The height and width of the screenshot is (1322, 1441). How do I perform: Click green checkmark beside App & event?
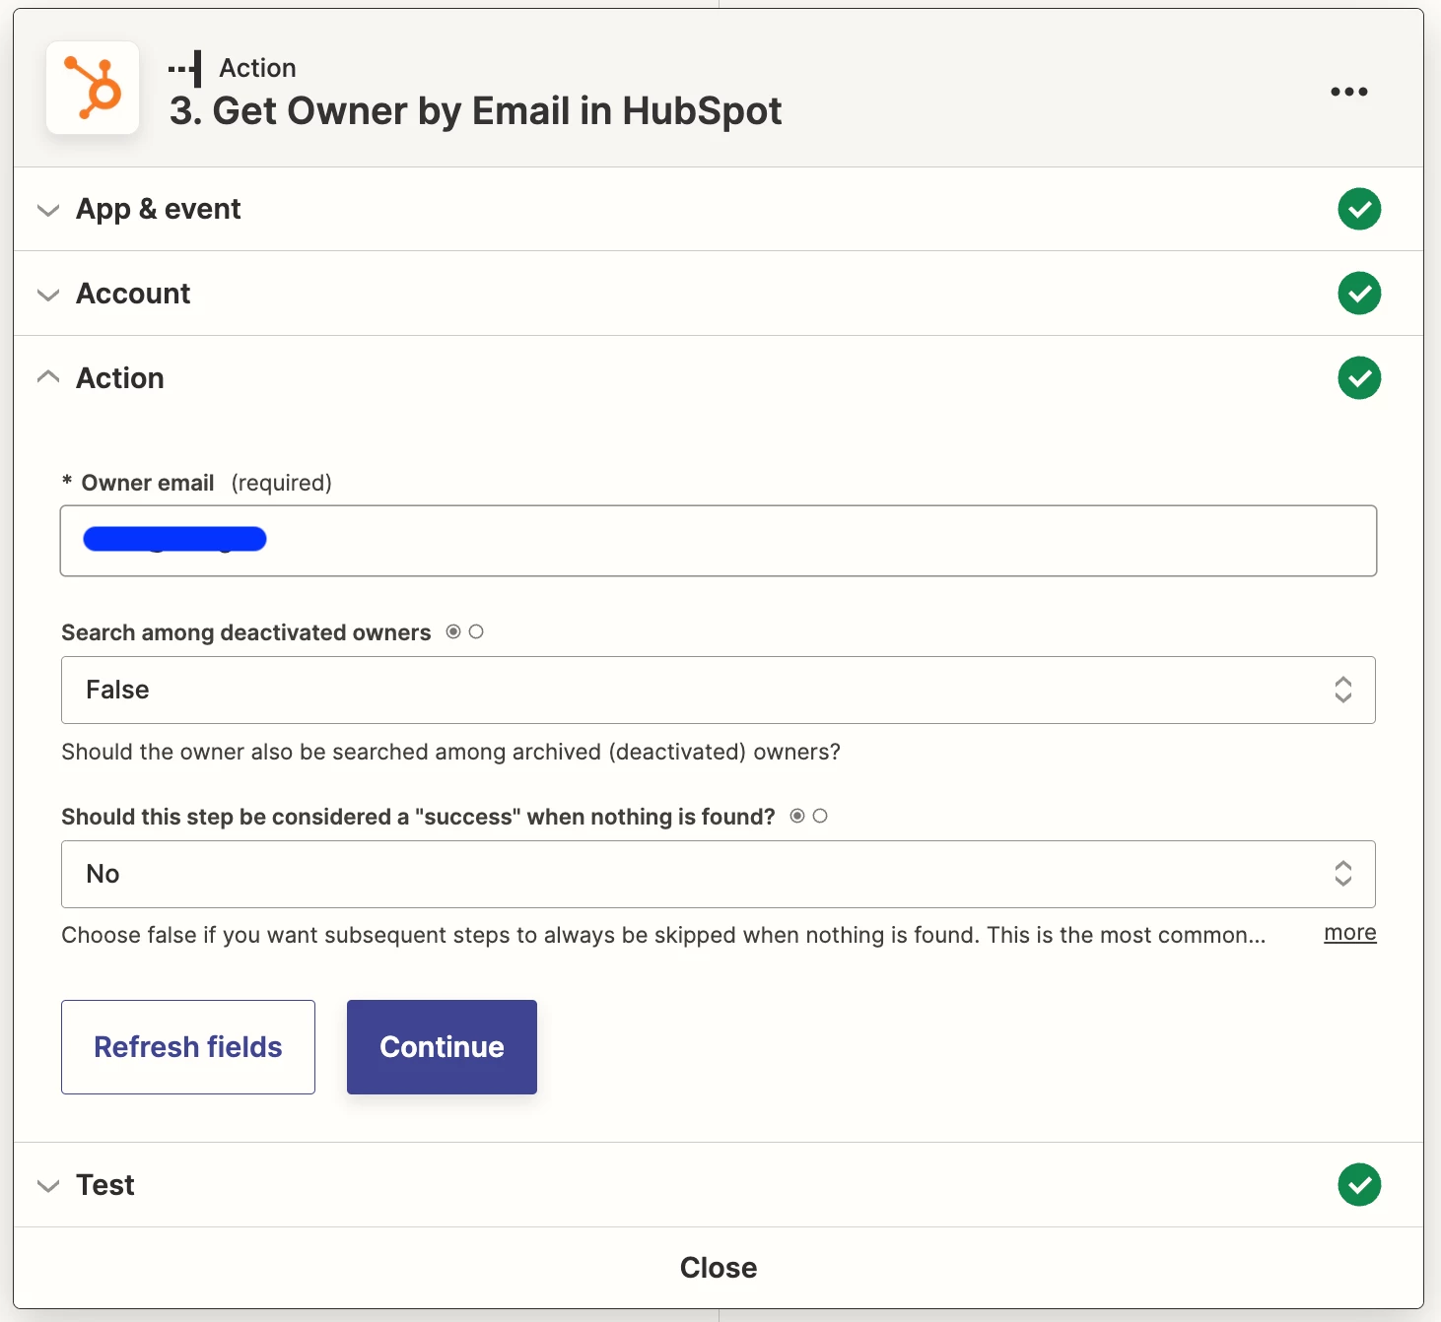coord(1359,209)
